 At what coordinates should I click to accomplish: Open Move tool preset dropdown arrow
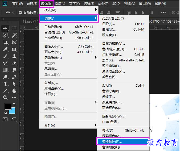[13, 13]
